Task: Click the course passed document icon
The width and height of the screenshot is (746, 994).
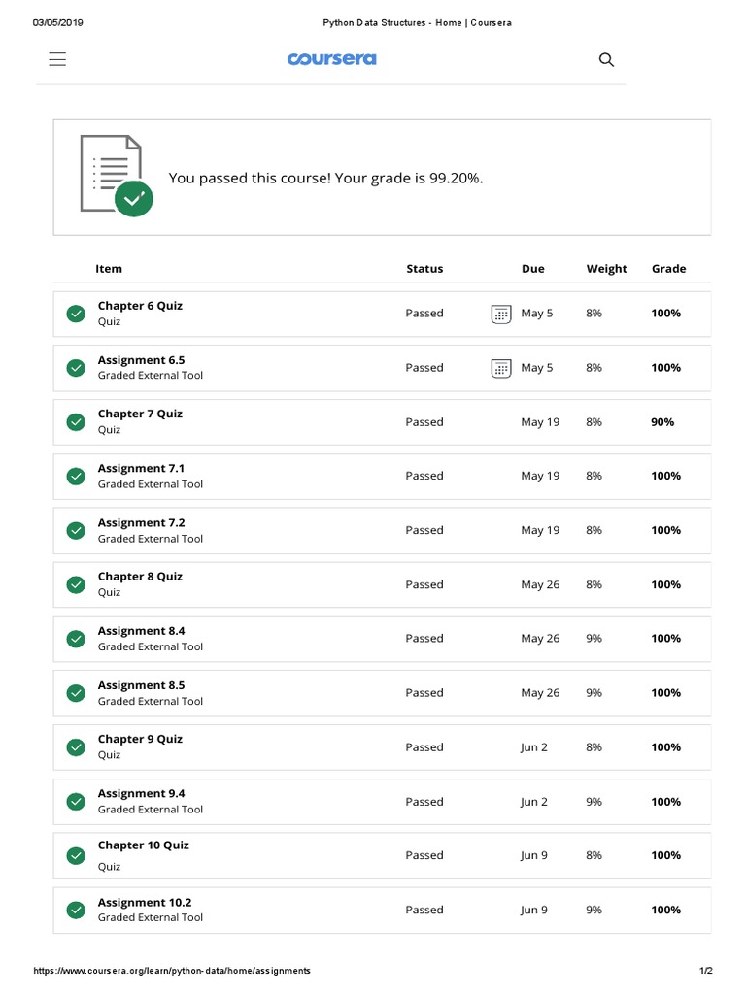Action: (x=115, y=176)
